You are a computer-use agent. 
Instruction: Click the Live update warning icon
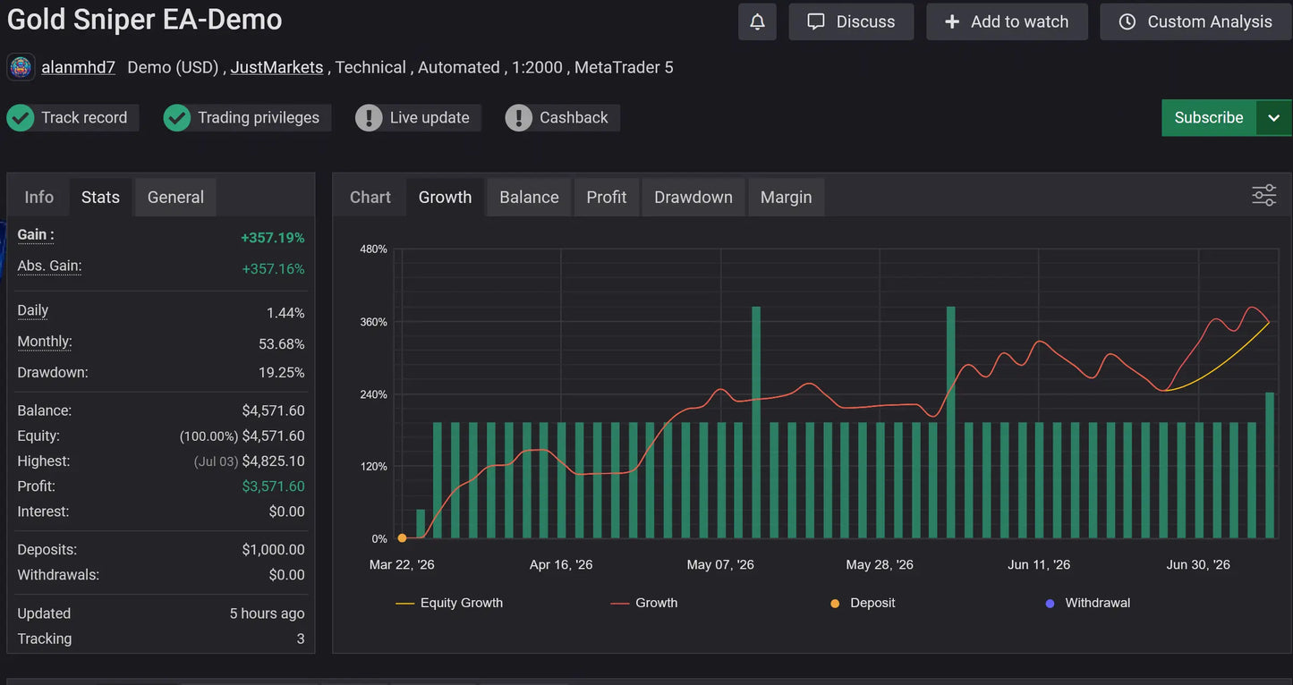(369, 118)
